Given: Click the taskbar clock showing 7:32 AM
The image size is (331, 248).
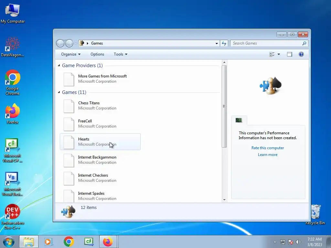Looking at the screenshot, I should coord(315,242).
